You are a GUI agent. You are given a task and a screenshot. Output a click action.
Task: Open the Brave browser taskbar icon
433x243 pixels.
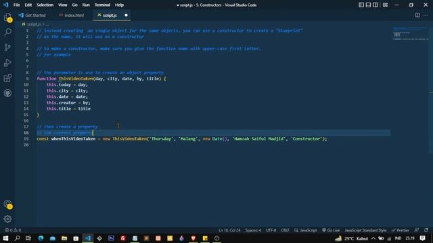pyautogui.click(x=193, y=238)
